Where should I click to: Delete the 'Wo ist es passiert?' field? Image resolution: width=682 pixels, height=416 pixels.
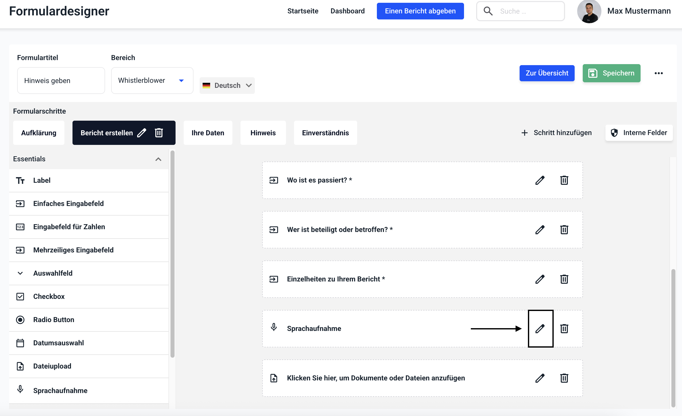[x=564, y=180]
